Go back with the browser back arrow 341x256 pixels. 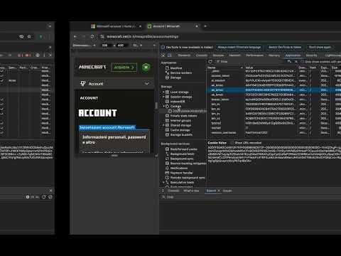[x=75, y=36]
